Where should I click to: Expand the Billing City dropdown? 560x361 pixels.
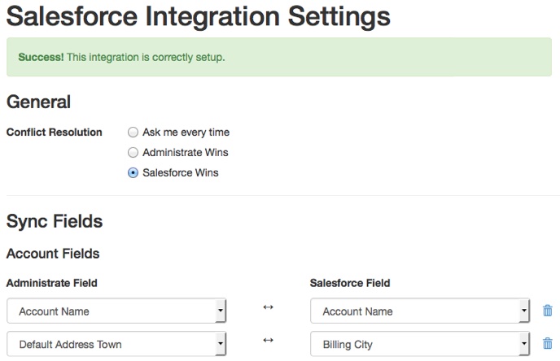click(420, 344)
